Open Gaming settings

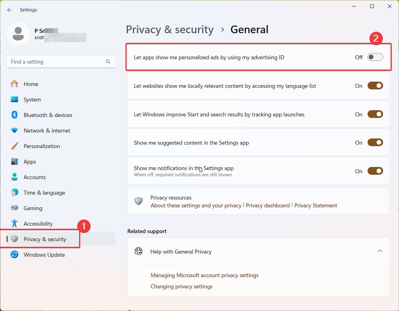pyautogui.click(x=61, y=208)
